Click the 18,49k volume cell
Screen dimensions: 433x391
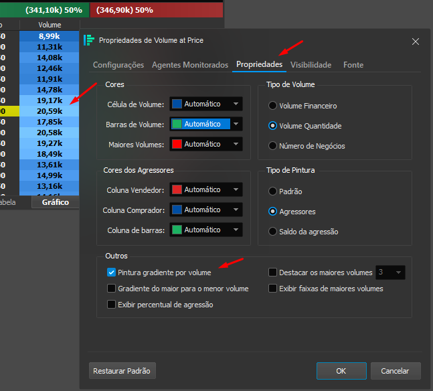tap(49, 154)
